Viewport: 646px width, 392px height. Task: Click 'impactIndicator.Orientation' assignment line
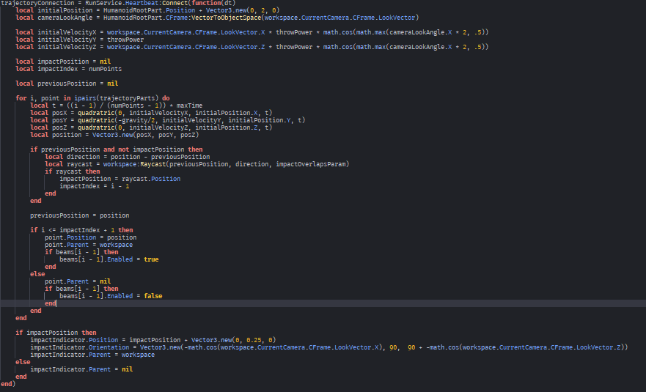coord(329,347)
